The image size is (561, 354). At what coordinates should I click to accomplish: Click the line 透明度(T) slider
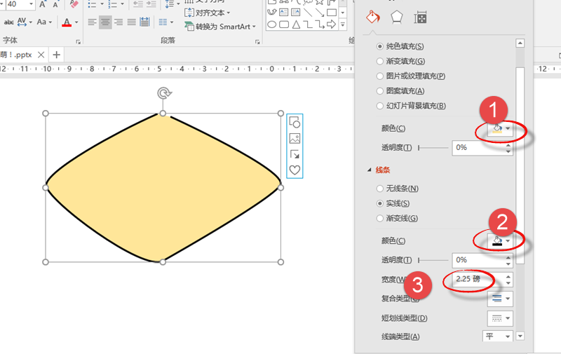point(433,260)
